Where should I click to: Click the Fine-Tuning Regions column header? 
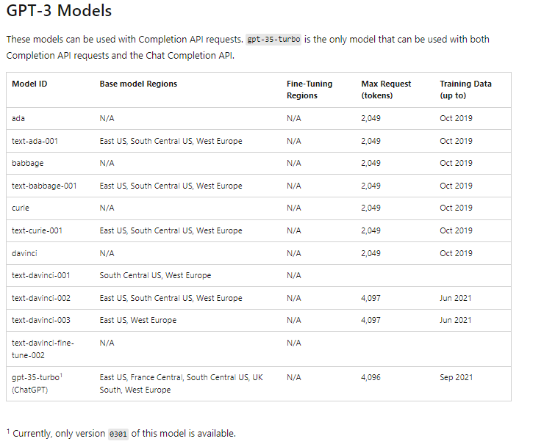point(309,90)
